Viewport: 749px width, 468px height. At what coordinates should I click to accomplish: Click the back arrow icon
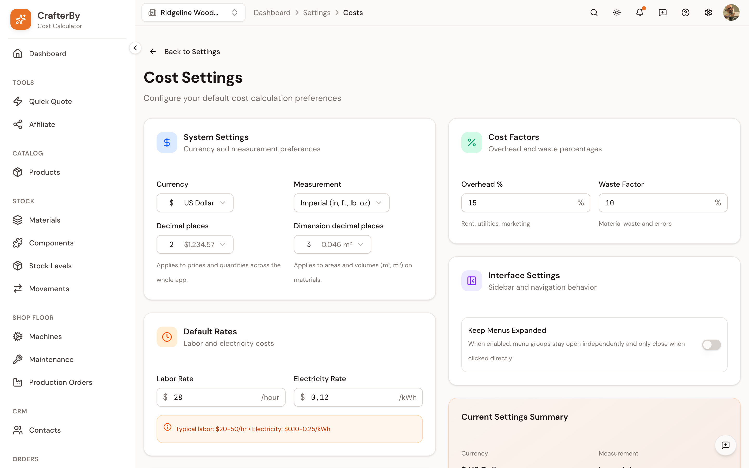(x=153, y=52)
